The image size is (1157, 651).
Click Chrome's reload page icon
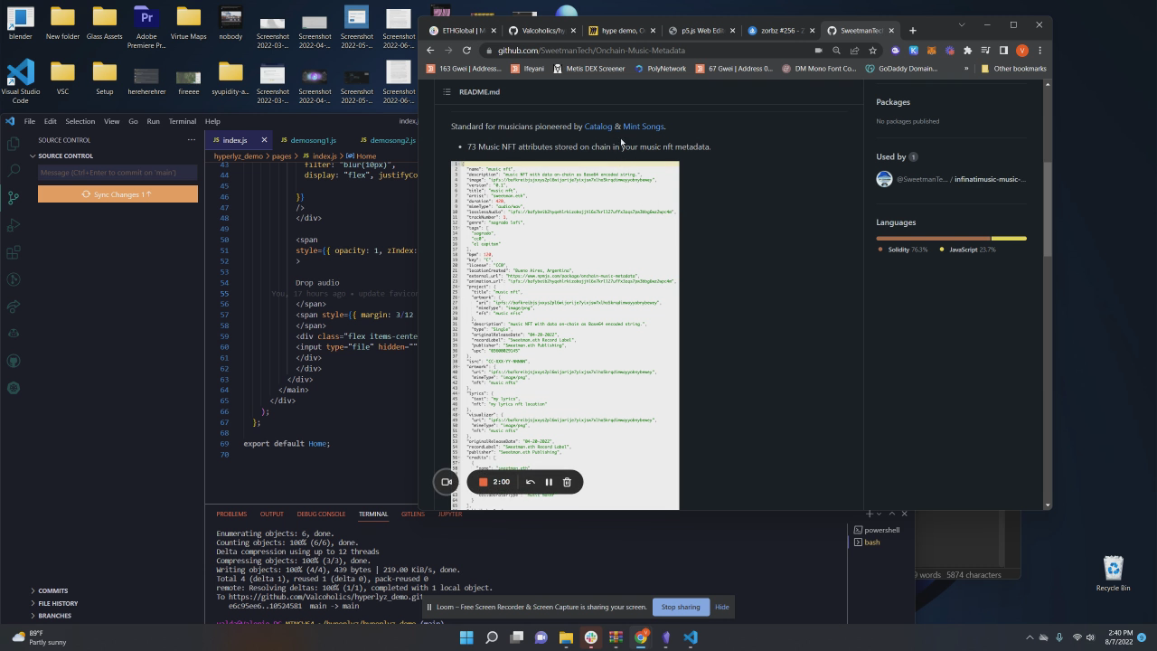click(x=466, y=51)
